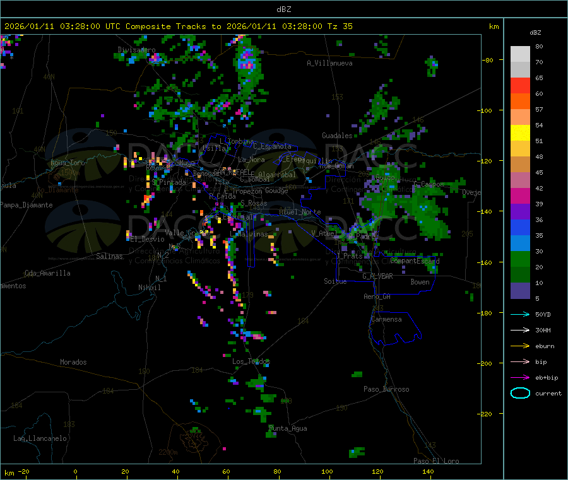Click the dBZ title at top center
This screenshot has width=568, height=480.
pos(283,9)
